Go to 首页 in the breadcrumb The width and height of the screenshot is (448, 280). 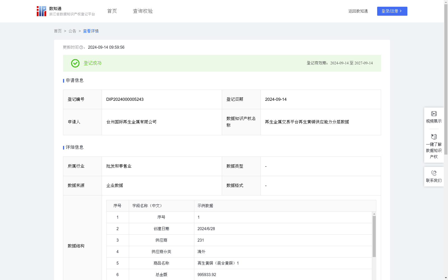pos(58,31)
